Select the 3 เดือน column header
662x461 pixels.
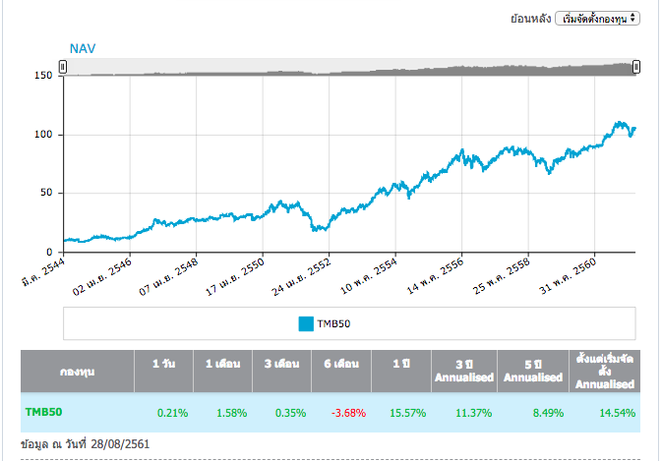click(284, 364)
